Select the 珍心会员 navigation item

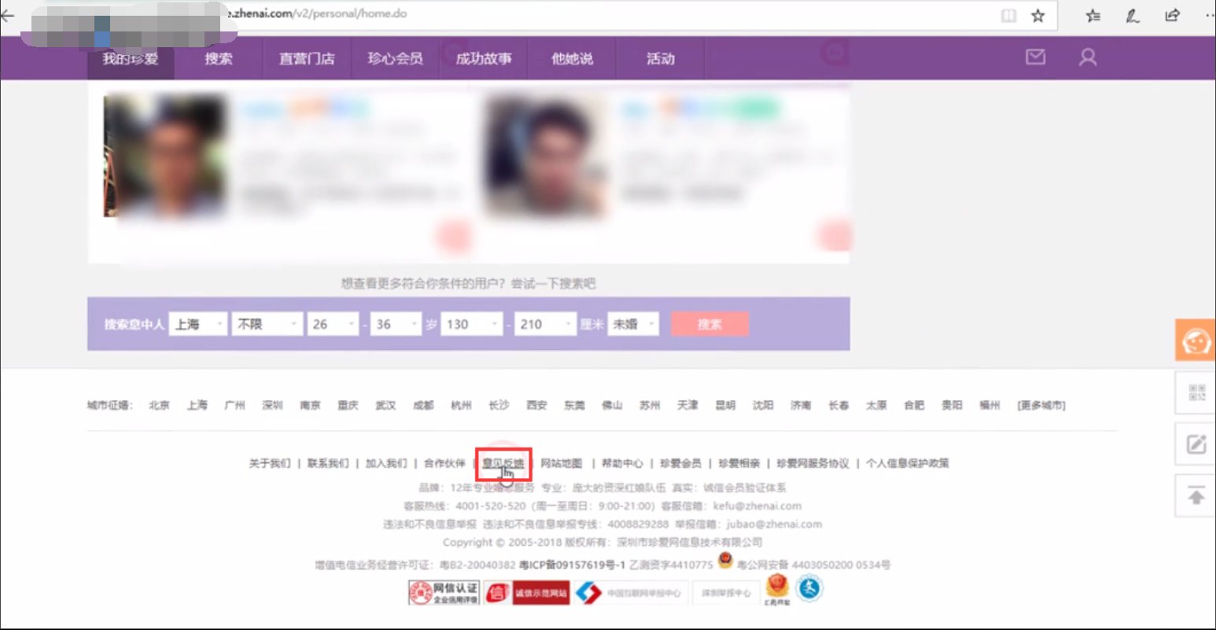pyautogui.click(x=394, y=57)
